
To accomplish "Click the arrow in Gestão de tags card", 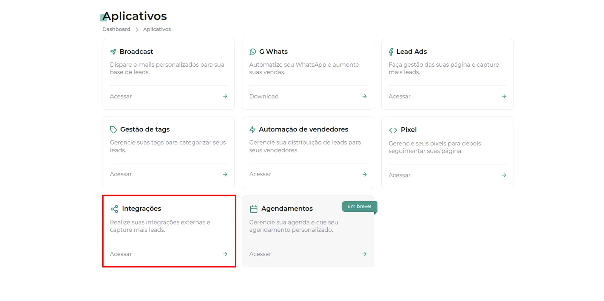I will coord(225,174).
